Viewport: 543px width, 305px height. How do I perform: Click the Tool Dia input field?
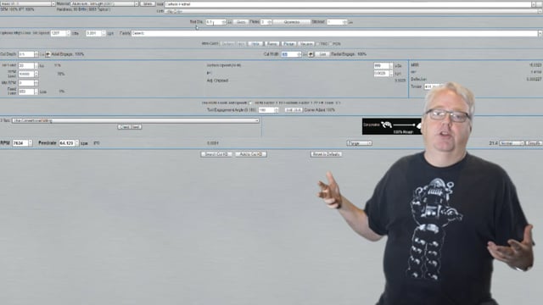(x=213, y=22)
